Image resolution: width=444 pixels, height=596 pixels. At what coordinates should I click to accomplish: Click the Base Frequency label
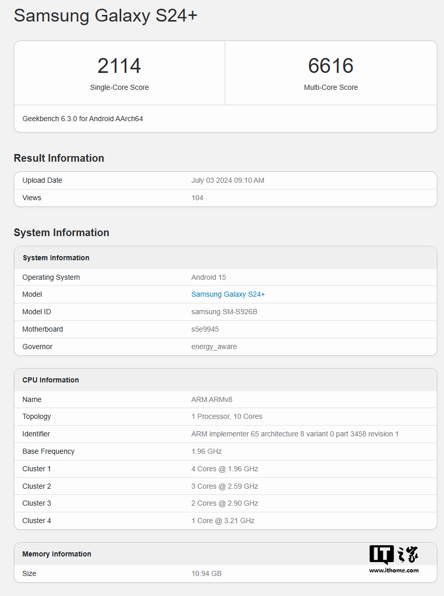[x=48, y=452]
